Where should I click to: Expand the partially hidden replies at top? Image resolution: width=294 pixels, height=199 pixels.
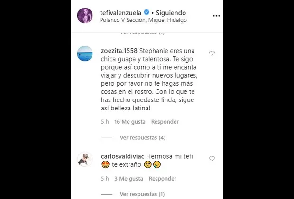click(x=142, y=33)
